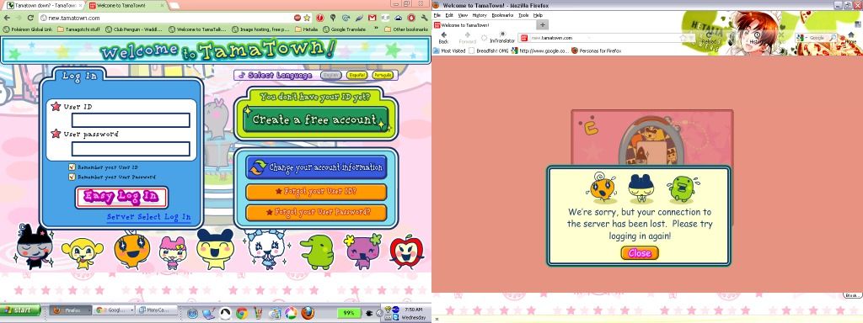The width and height of the screenshot is (863, 323).
Task: Click into the User ID input field
Action: [131, 120]
